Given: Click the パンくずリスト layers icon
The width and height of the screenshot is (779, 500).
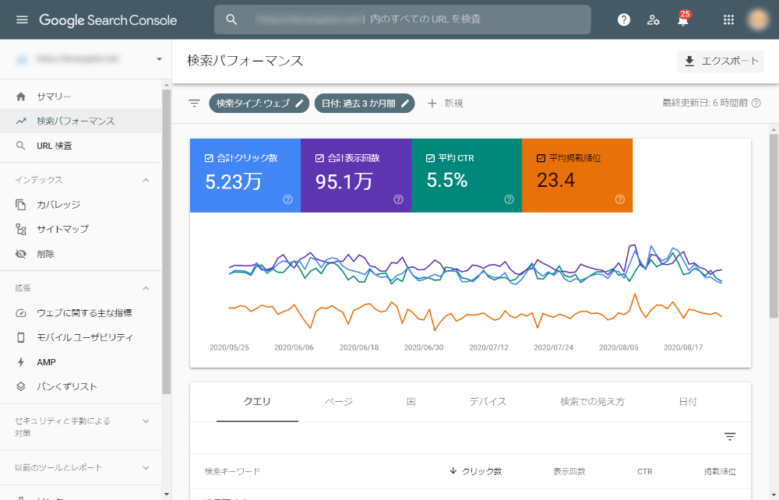Looking at the screenshot, I should point(21,386).
